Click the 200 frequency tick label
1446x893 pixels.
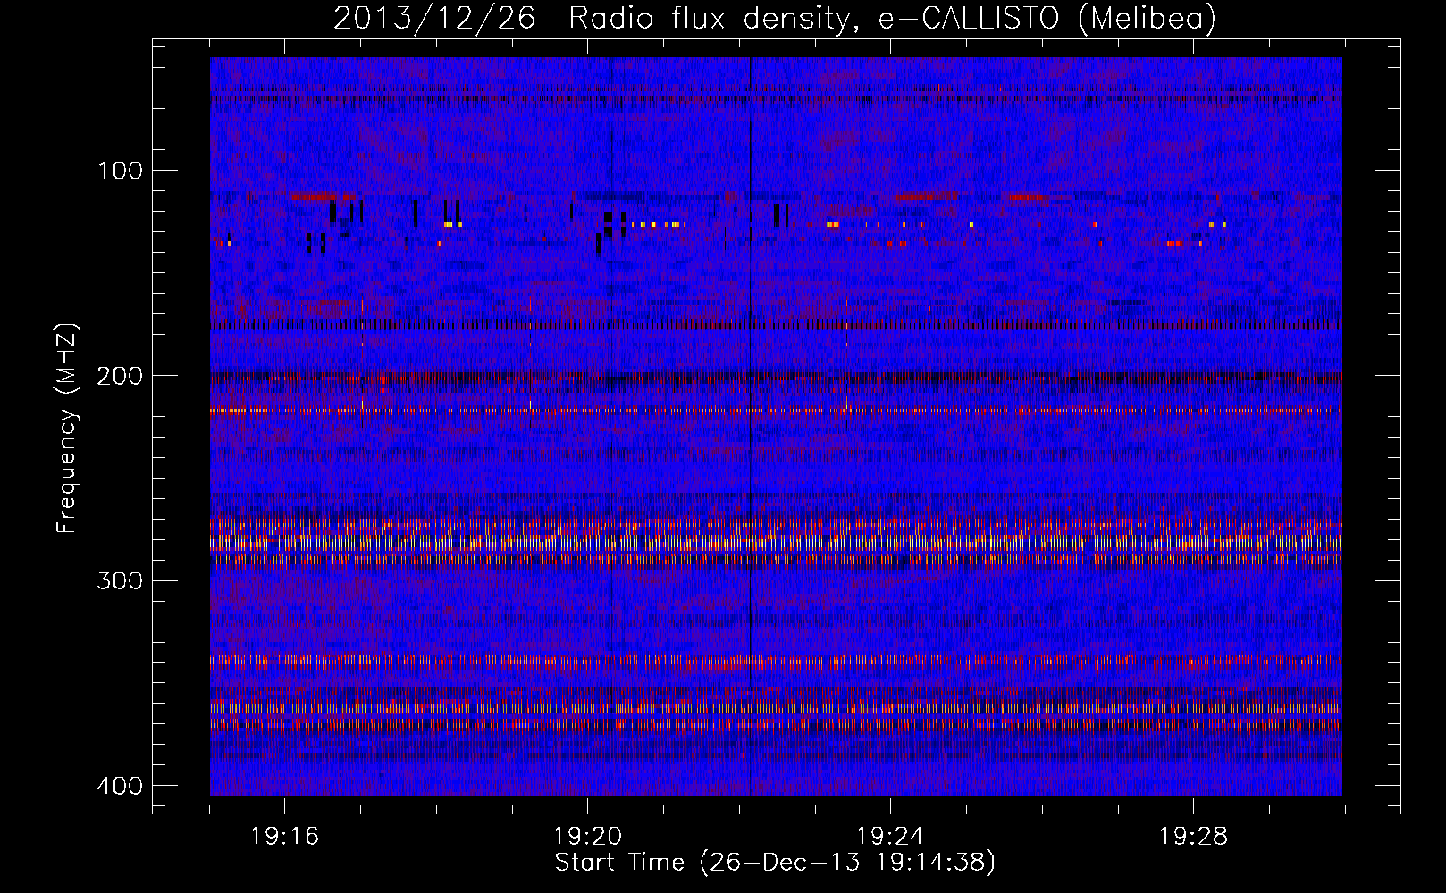coord(120,376)
